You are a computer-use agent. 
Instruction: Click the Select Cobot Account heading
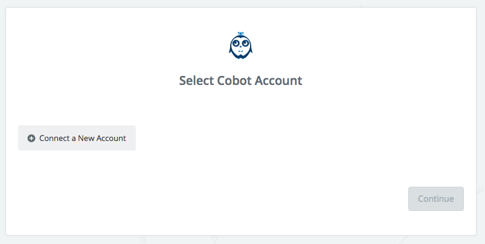point(240,81)
